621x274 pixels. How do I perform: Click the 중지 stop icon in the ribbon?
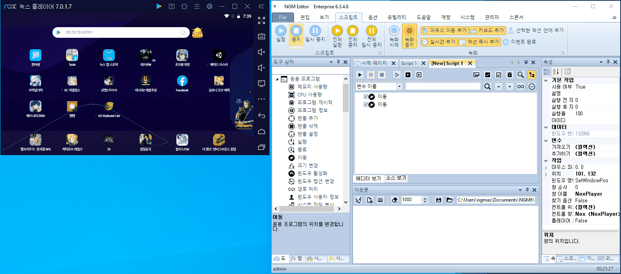point(296,31)
